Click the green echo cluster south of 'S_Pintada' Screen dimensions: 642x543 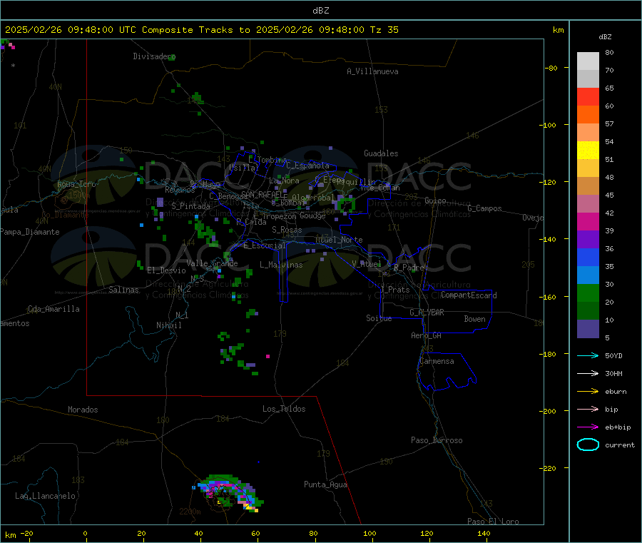click(205, 233)
